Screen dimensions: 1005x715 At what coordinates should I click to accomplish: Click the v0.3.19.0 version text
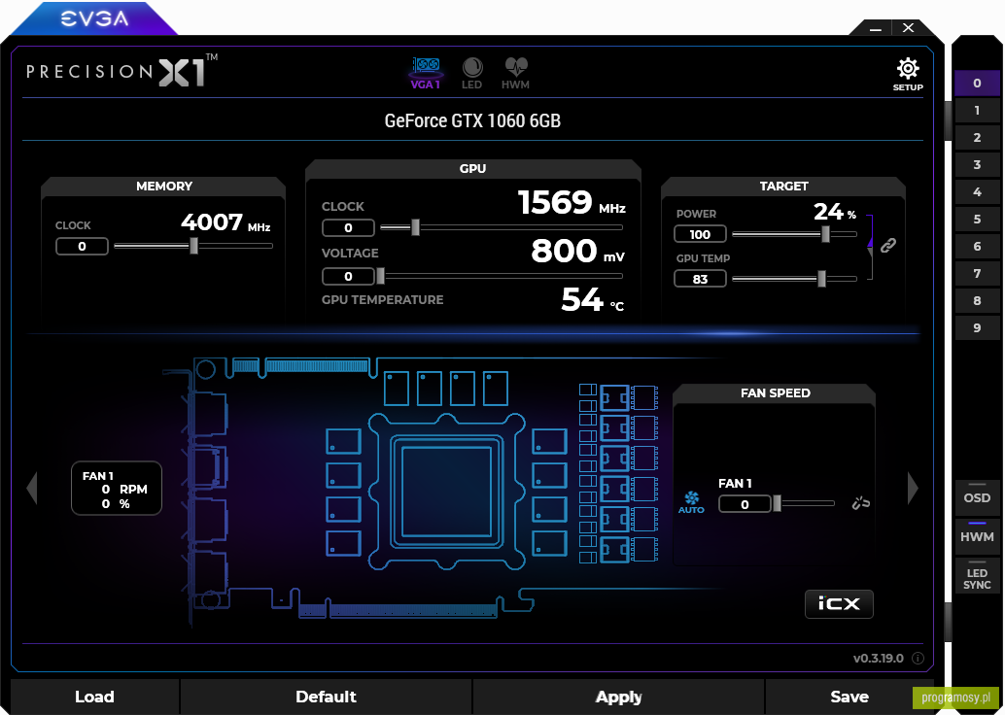pos(878,658)
